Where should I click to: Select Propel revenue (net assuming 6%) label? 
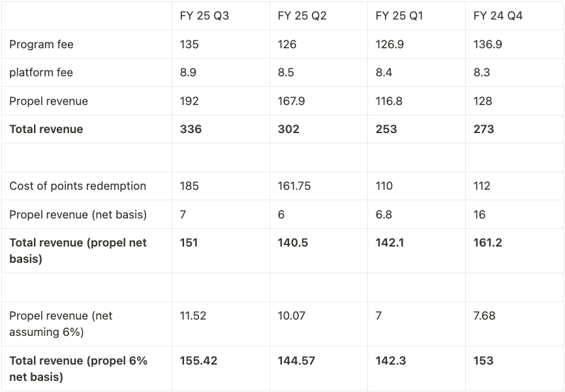61,324
